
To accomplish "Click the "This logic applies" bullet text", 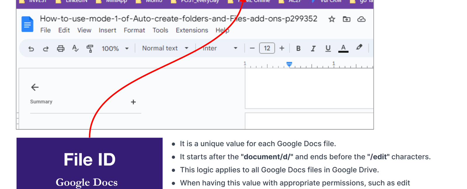I will pos(279,170).
